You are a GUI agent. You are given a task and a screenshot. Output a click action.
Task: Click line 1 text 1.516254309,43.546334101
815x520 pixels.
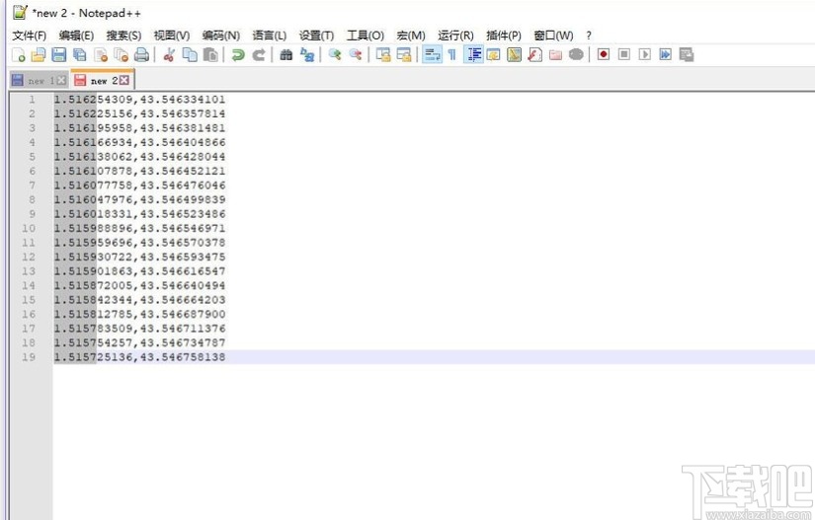pos(140,99)
